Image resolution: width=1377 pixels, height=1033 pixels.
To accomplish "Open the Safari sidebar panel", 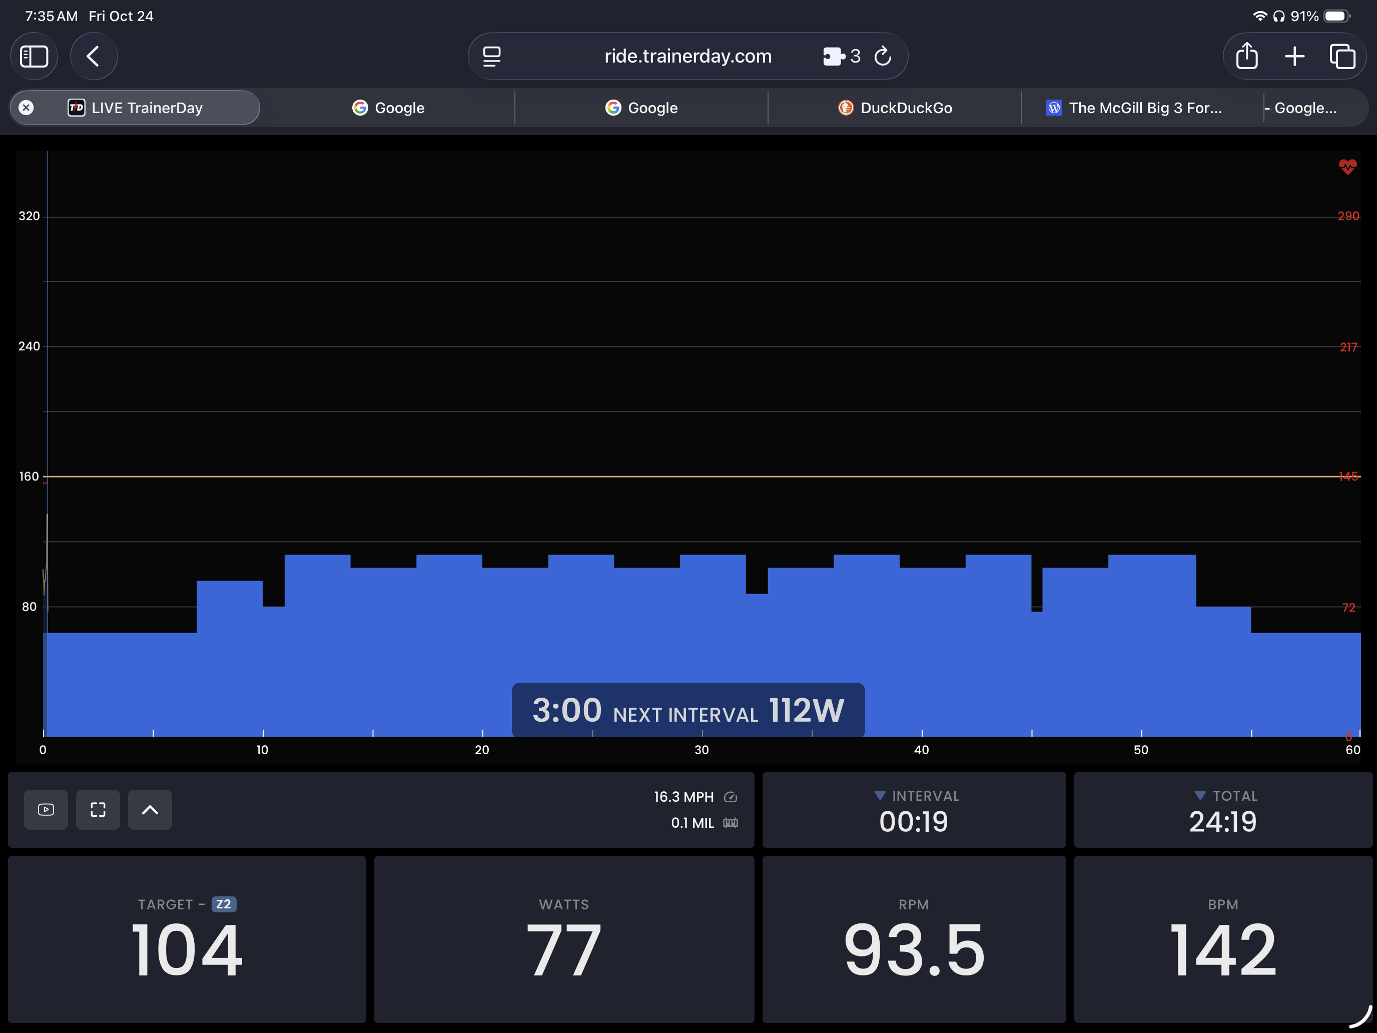I will pos(34,57).
